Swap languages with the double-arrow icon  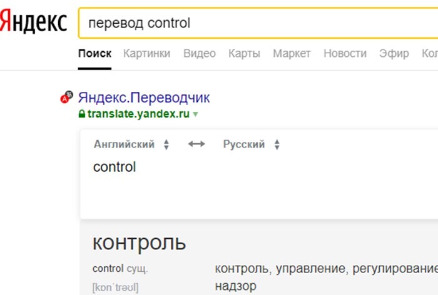(196, 144)
